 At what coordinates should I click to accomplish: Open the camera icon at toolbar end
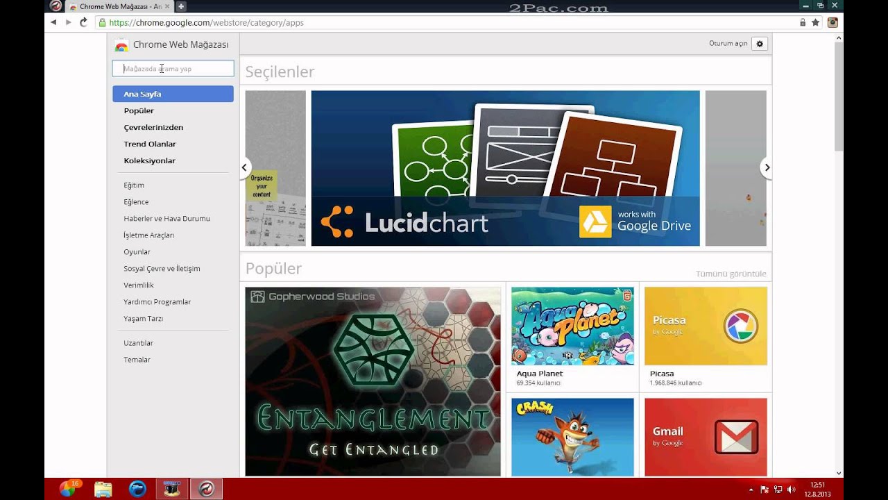[832, 22]
